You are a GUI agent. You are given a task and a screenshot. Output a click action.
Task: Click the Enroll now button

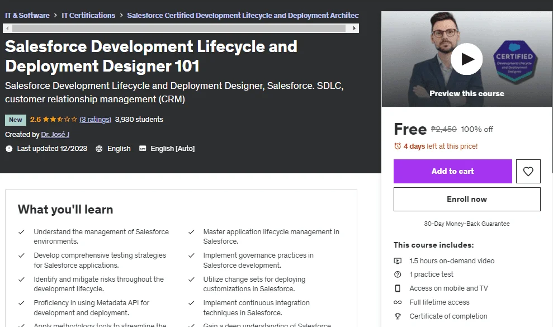coord(466,200)
